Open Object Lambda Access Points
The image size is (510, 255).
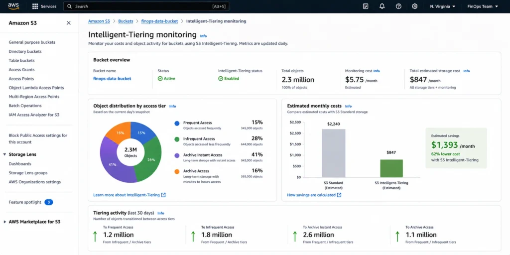click(x=36, y=88)
